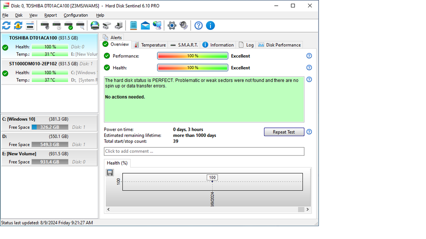Click the graph scrollbar right arrow
Screen dimensions: 426x239
coord(307,209)
